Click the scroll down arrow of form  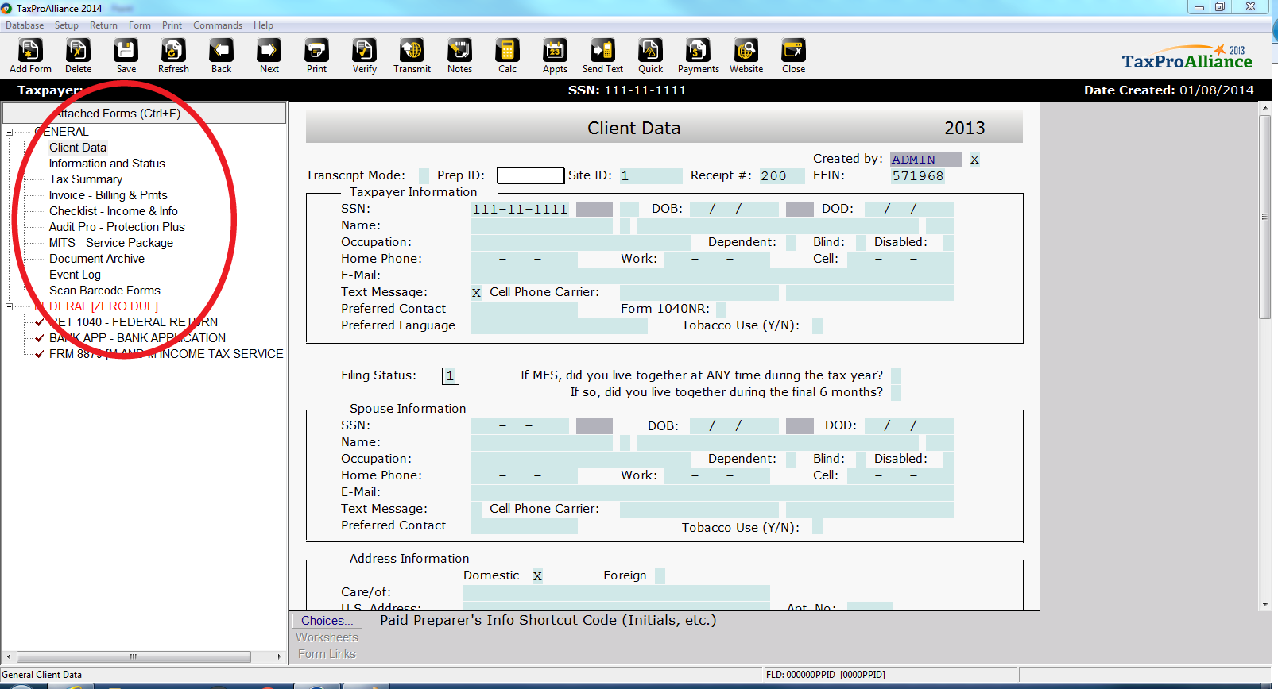(1265, 605)
